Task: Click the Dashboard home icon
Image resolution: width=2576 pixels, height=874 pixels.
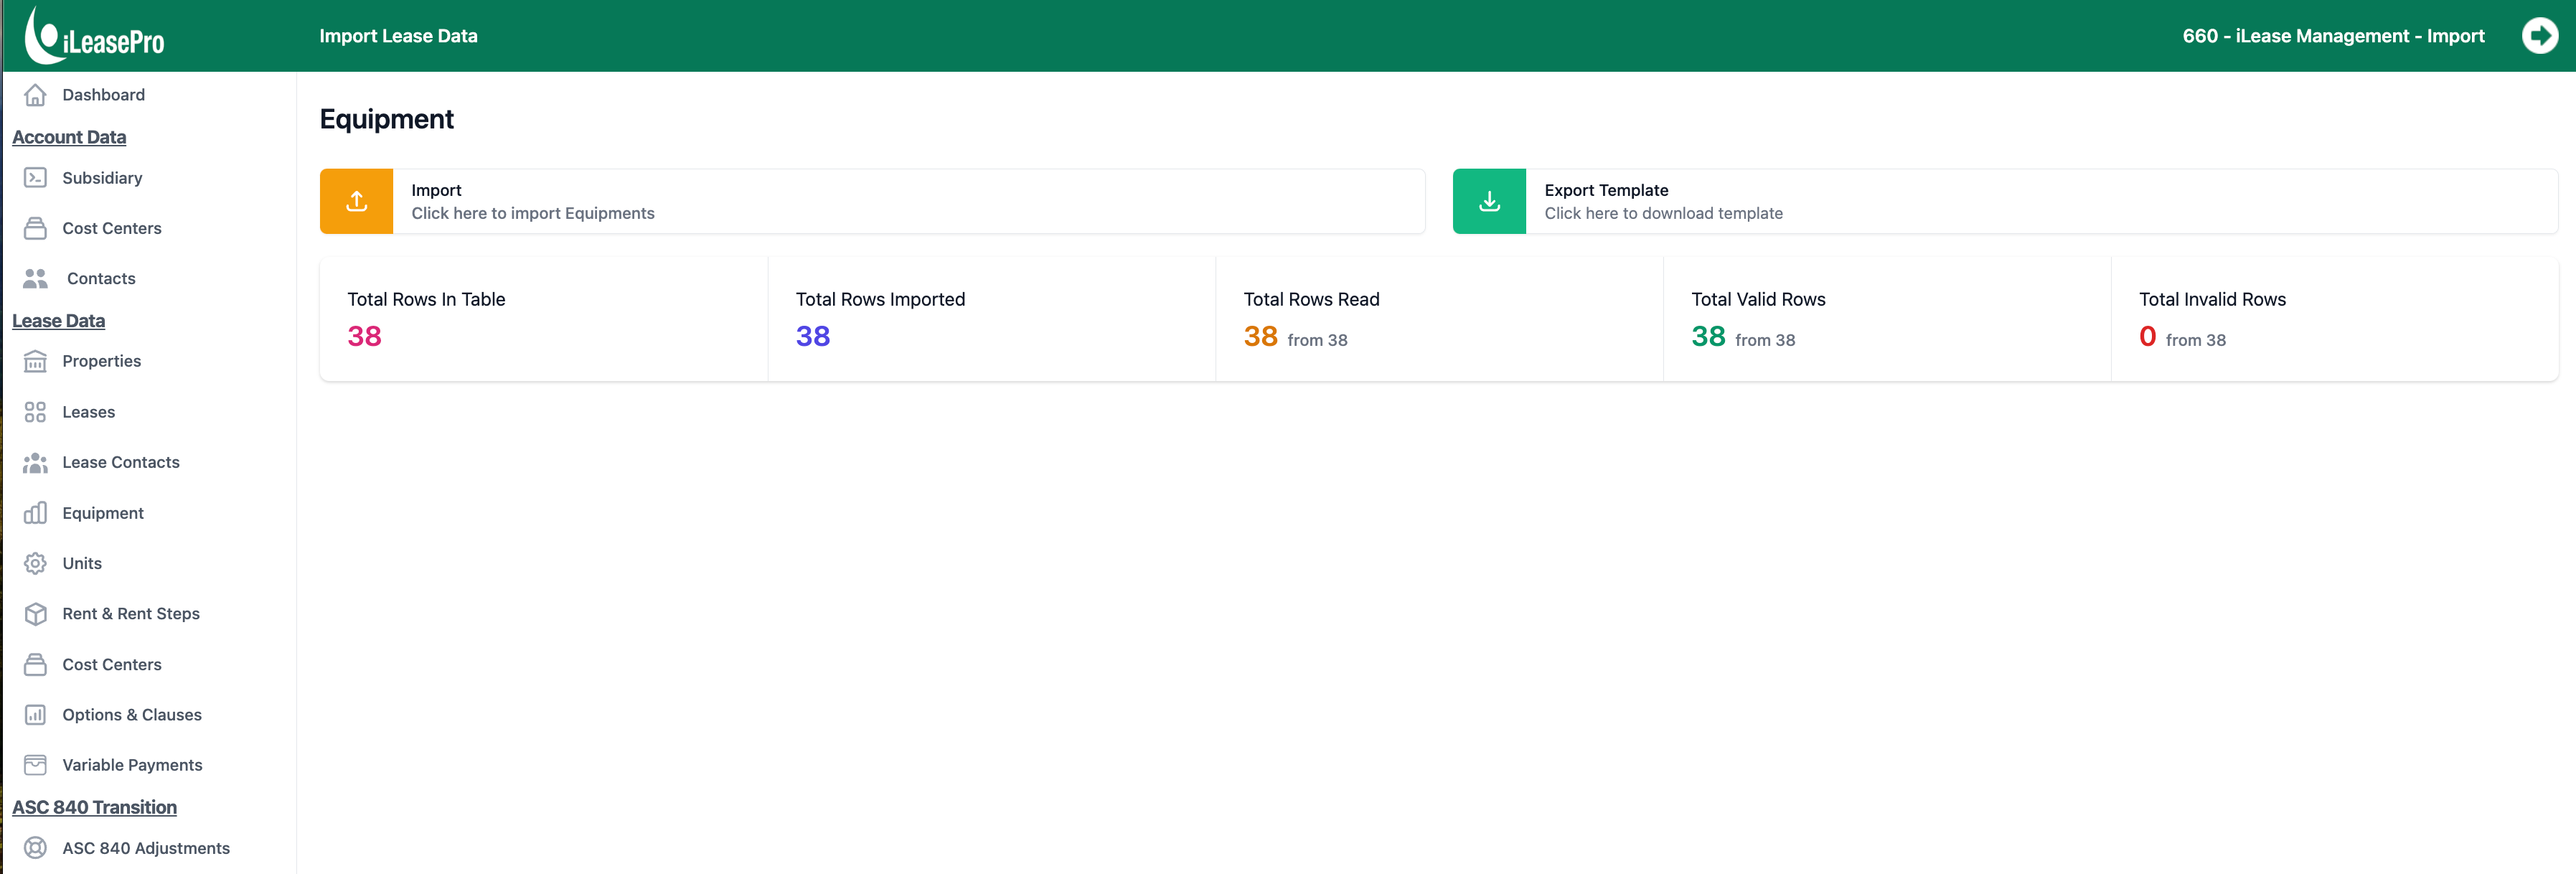Action: point(35,95)
